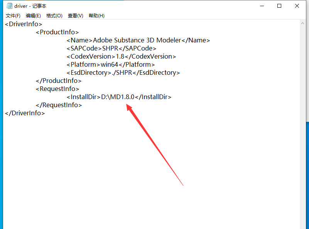Click the 1.8 CodexVersion value
The image size is (309, 229).
121,57
